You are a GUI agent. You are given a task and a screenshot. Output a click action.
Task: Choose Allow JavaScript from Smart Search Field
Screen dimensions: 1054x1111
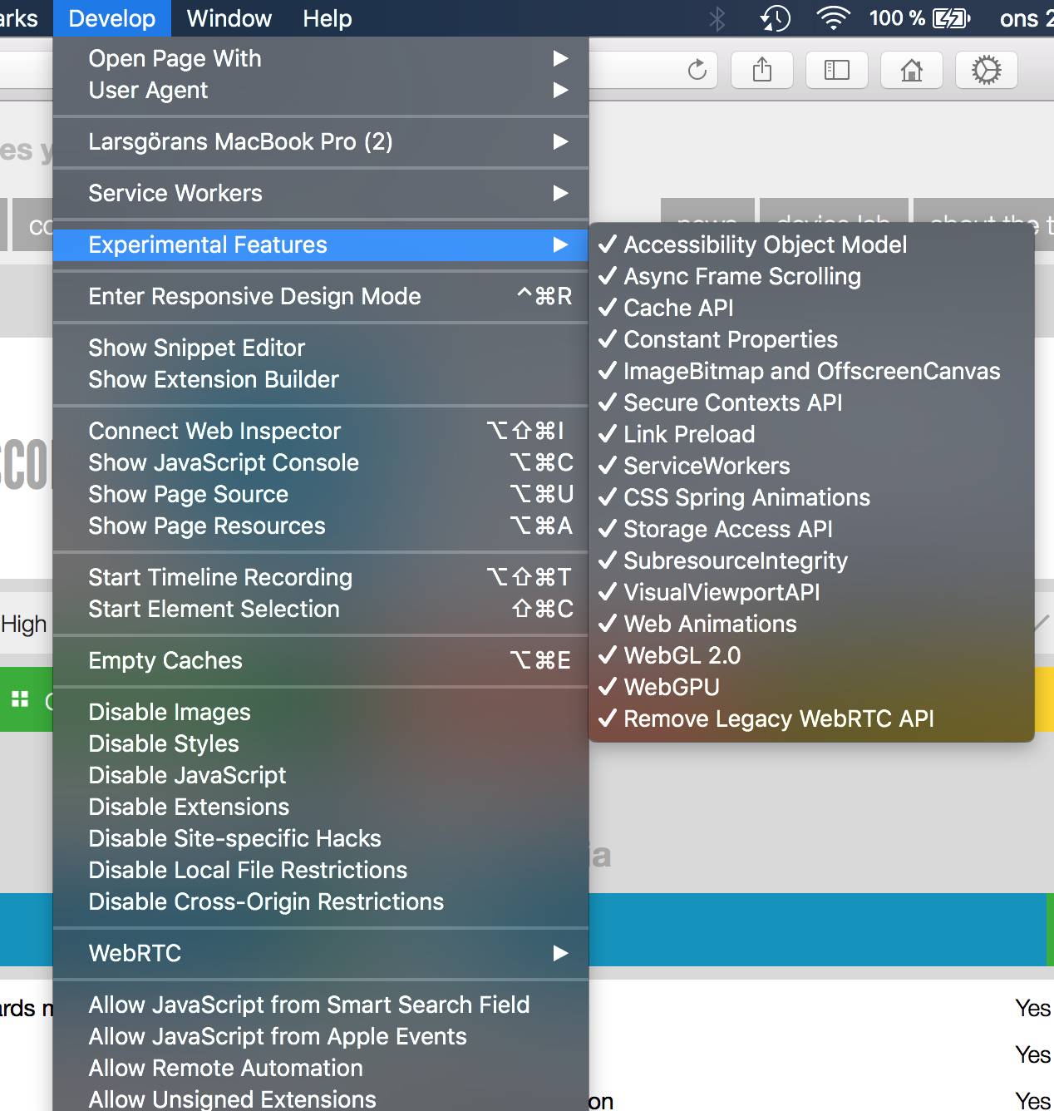tap(321, 1005)
